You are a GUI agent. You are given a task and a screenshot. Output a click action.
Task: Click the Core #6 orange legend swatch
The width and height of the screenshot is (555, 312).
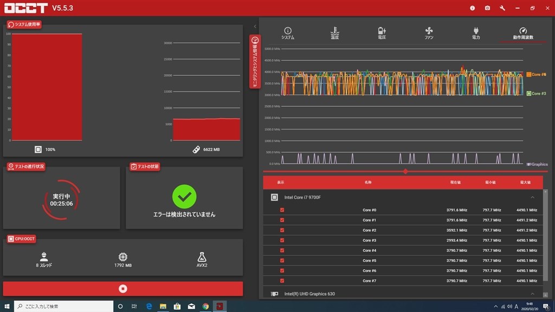529,74
